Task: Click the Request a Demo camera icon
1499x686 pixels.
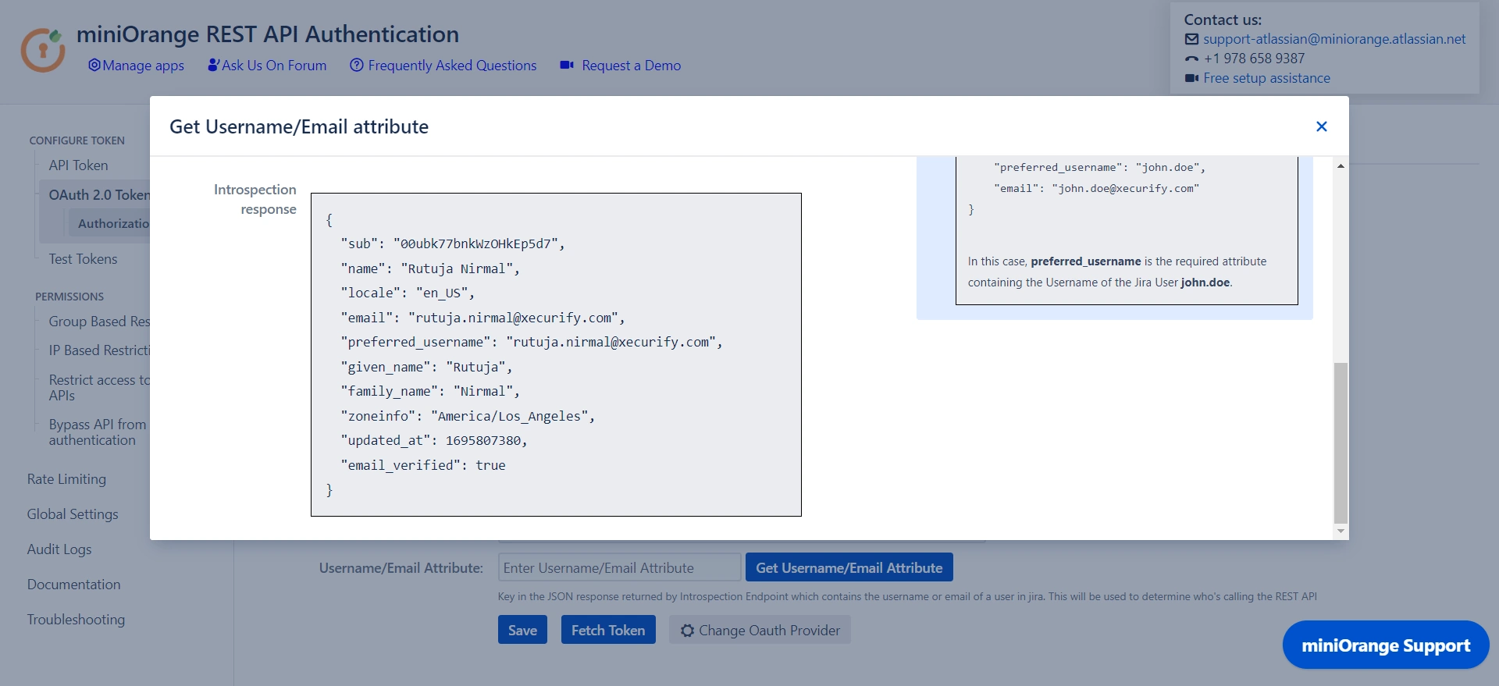Action: pyautogui.click(x=567, y=66)
